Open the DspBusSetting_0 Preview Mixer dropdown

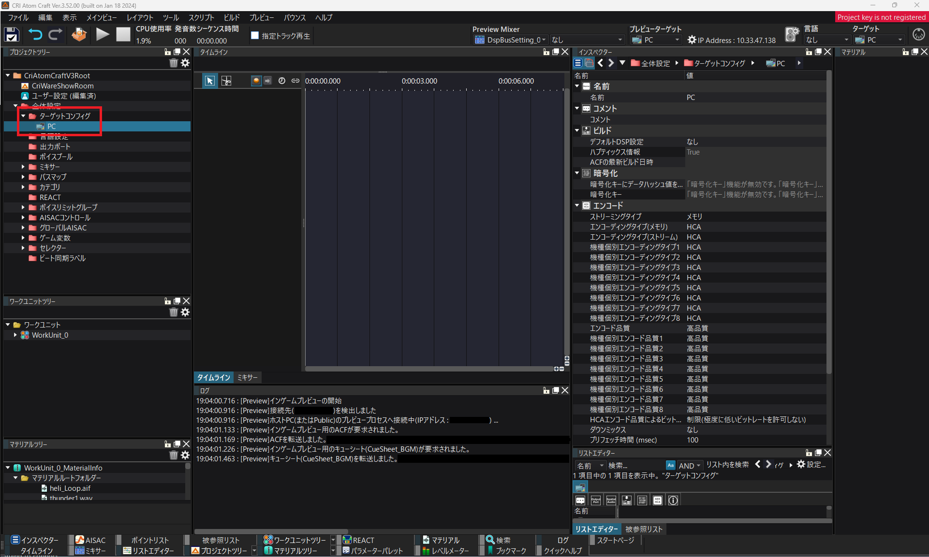tap(511, 40)
